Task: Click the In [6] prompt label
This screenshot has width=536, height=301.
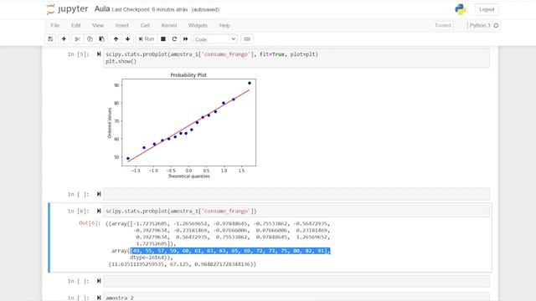Action: (78, 212)
